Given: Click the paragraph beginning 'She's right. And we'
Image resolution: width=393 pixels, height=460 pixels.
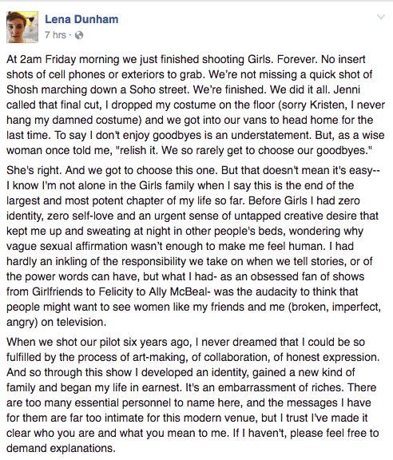Looking at the screenshot, I should (194, 246).
